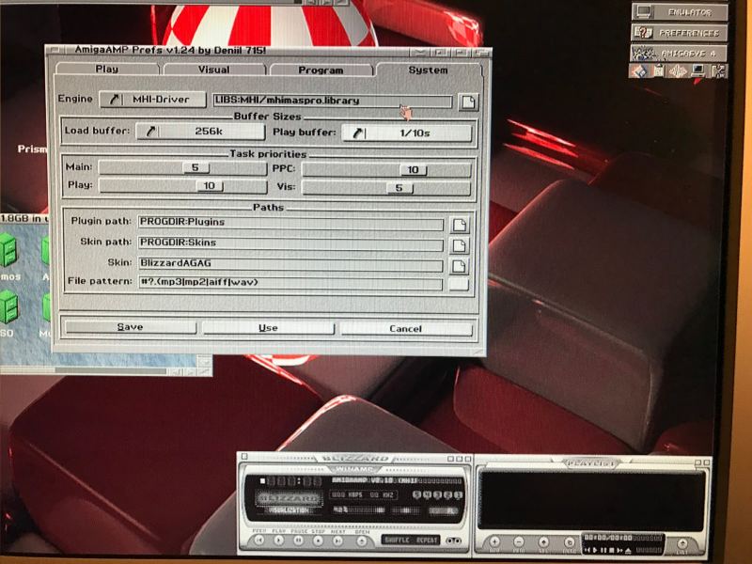
Task: Browse for a Skin file
Action: [459, 266]
